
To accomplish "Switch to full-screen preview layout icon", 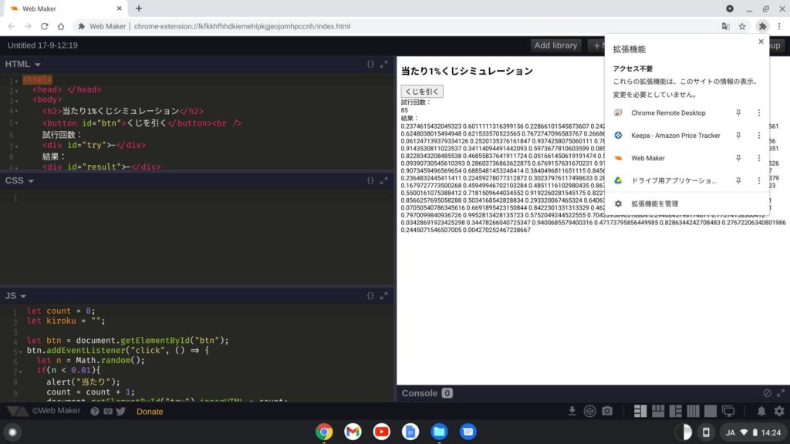I will coord(711,412).
